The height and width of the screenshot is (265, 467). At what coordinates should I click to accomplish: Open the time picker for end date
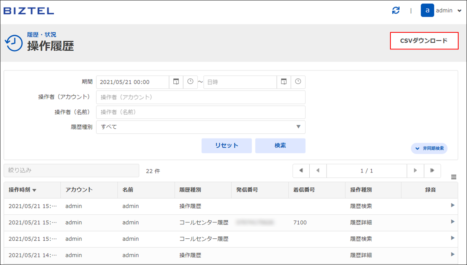click(x=298, y=82)
